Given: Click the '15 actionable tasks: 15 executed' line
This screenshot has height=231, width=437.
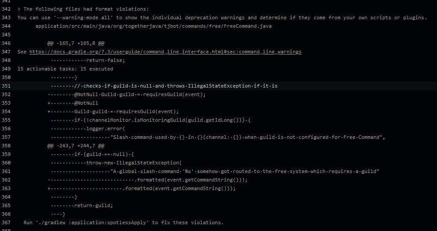Looking at the screenshot, I should pyautogui.click(x=65, y=69).
